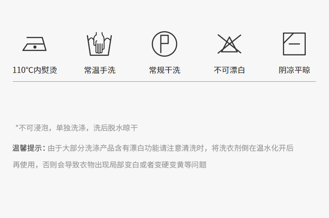Screen dimensions: 329x218
Task: Select the '不可漂白' label
Action: (229, 70)
